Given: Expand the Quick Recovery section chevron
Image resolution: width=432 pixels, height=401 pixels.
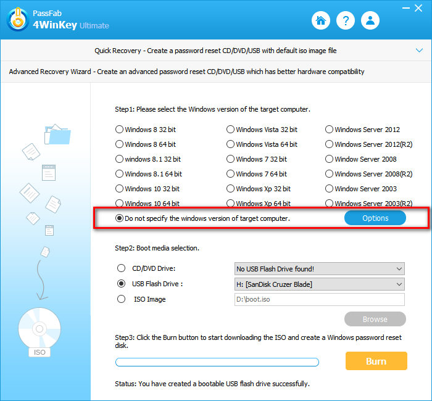Looking at the screenshot, I should [419, 51].
